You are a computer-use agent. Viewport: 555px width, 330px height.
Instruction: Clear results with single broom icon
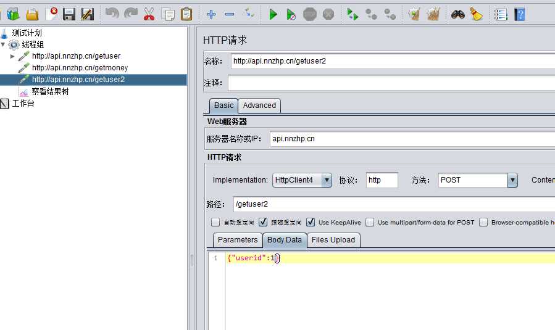[x=414, y=14]
